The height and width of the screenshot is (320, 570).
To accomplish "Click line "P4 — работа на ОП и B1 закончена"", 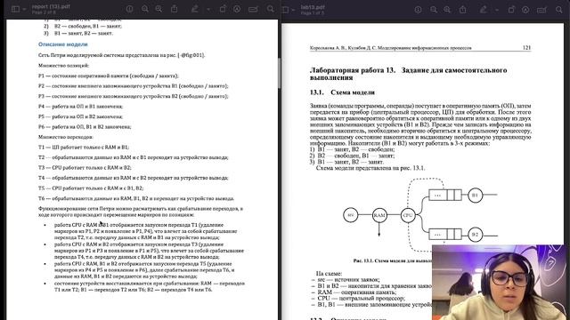I will pyautogui.click(x=80, y=107).
